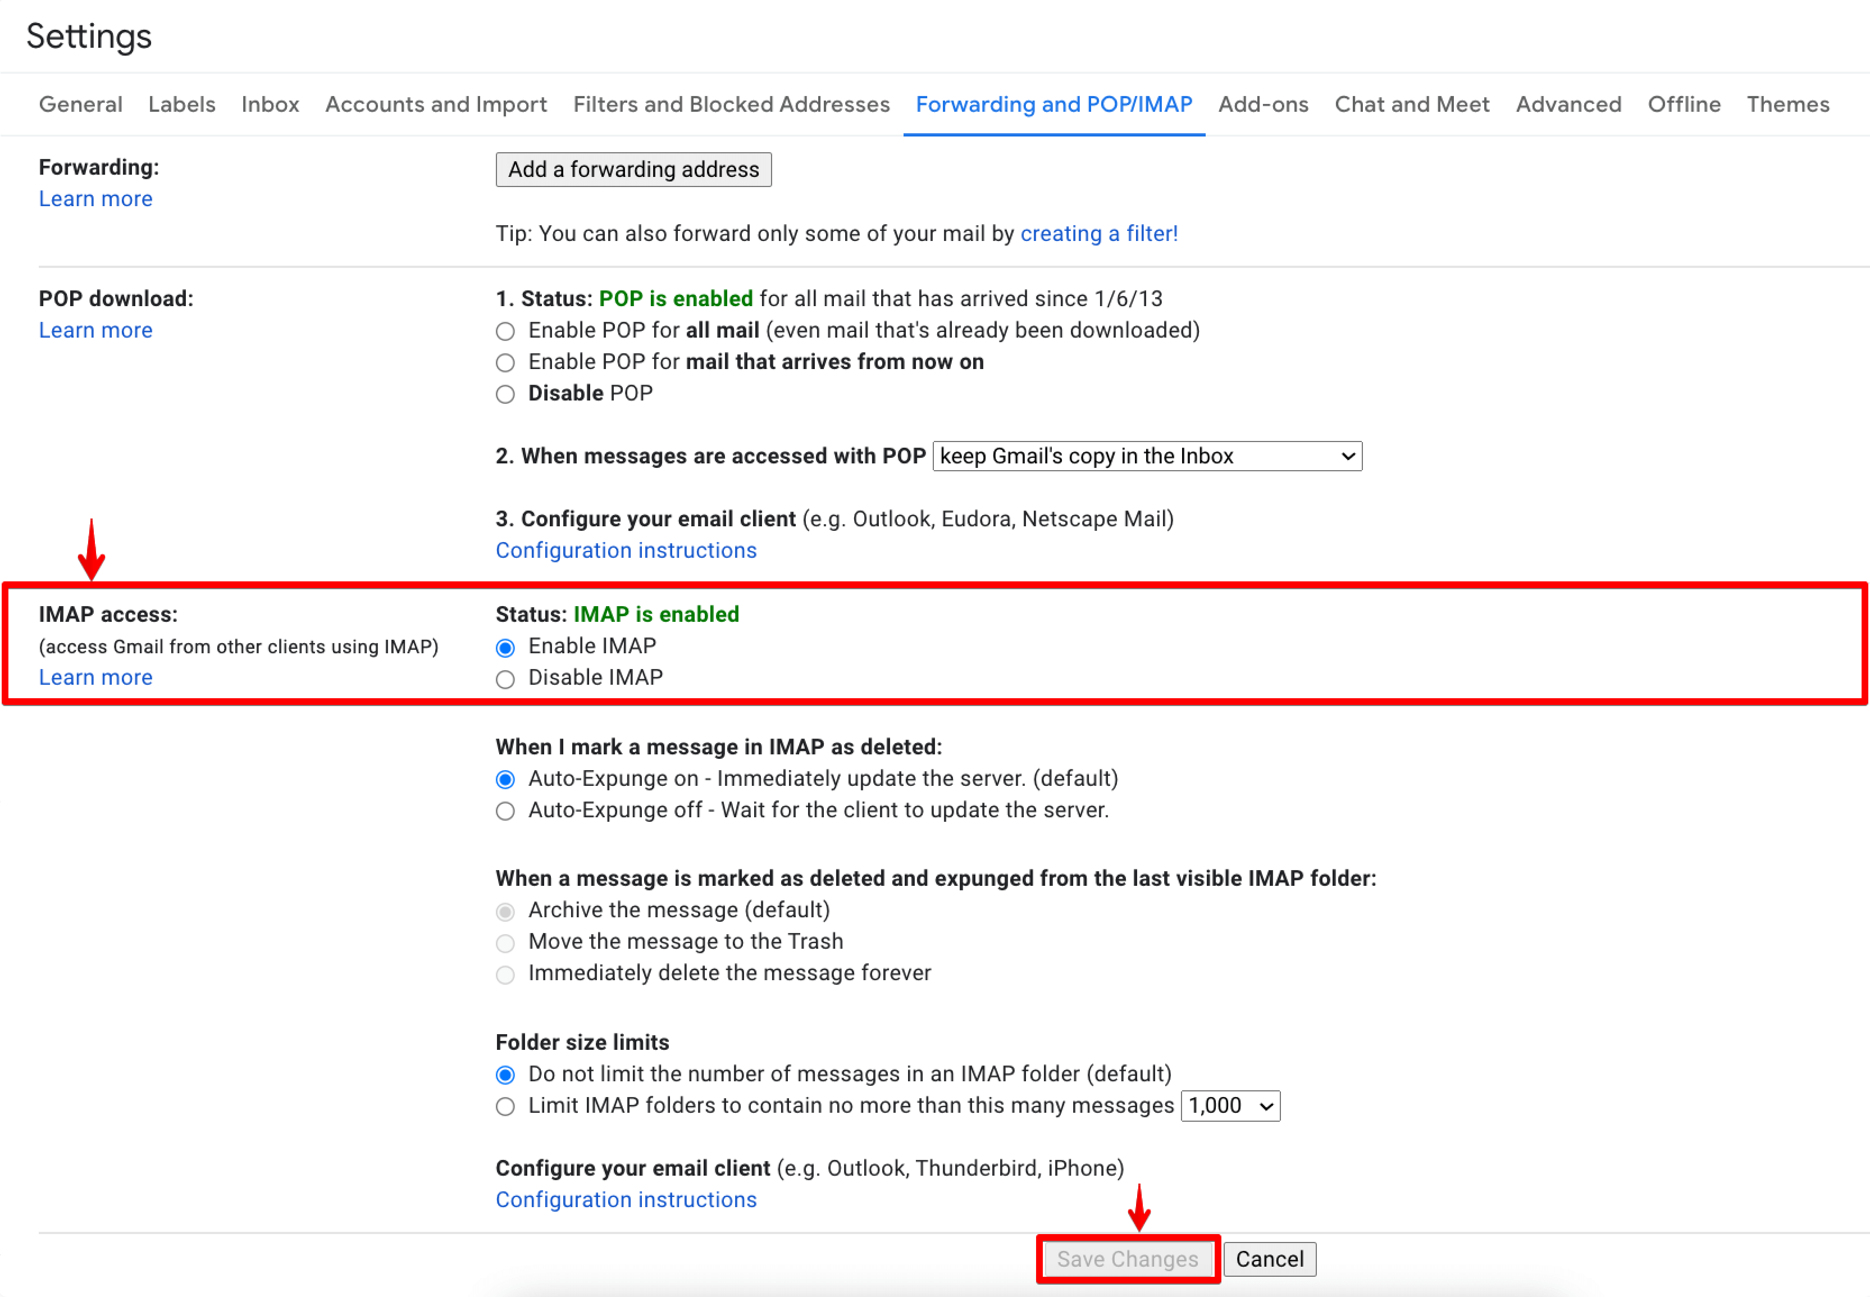The width and height of the screenshot is (1870, 1297).
Task: Select the Disable POP option
Action: [505, 394]
